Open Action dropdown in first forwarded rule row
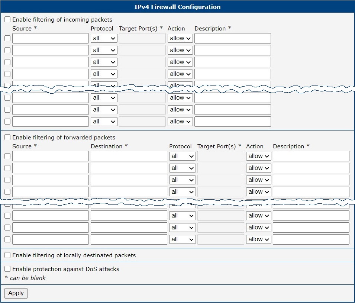 pos(259,156)
